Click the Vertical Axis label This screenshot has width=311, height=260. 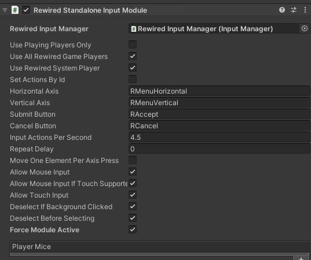tap(30, 103)
